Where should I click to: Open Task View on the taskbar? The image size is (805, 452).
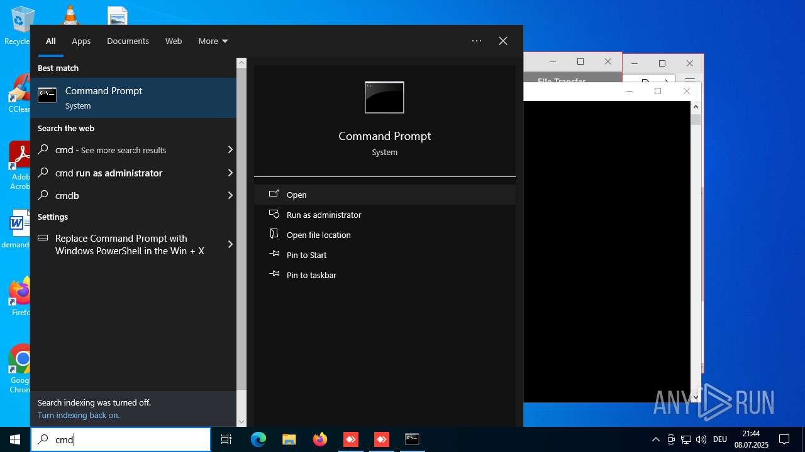pyautogui.click(x=226, y=439)
